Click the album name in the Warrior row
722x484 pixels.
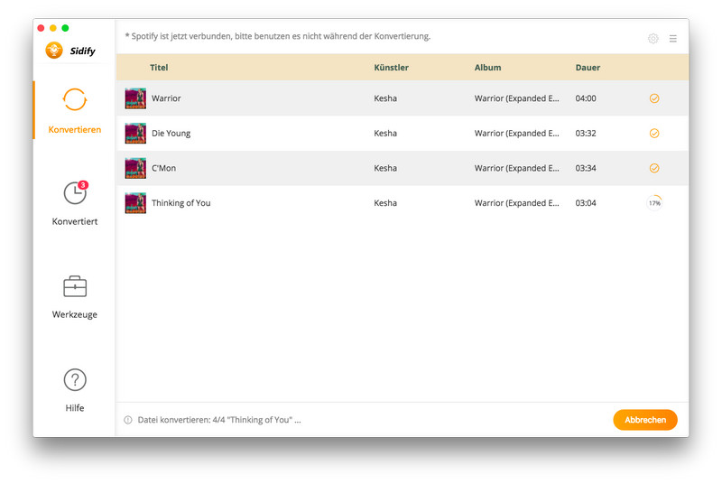(516, 98)
